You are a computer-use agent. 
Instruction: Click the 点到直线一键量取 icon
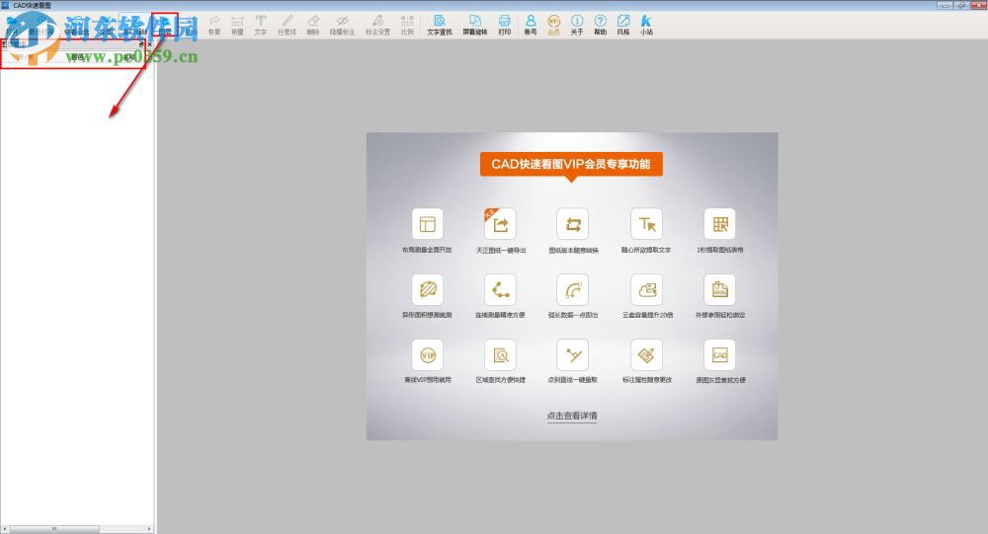click(x=573, y=355)
